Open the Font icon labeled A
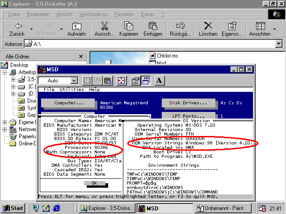 coord(160,81)
